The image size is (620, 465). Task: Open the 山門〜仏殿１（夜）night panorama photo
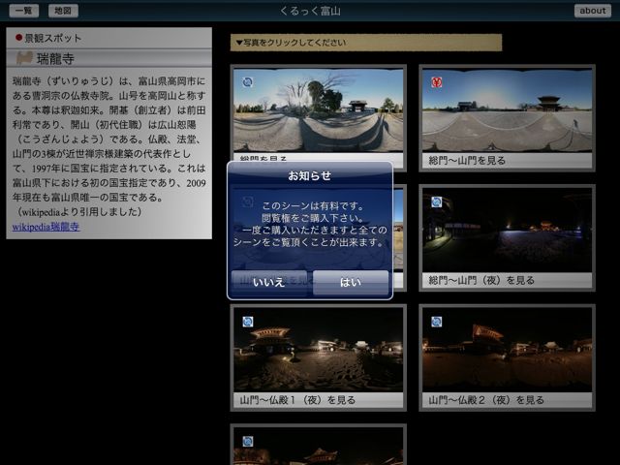pos(319,350)
